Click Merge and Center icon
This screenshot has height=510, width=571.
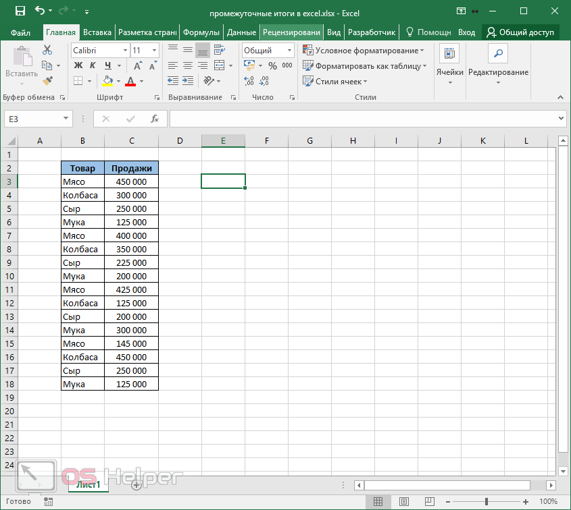click(220, 65)
